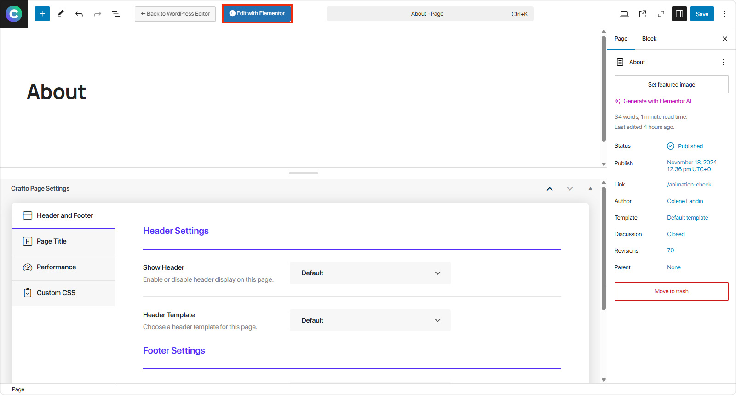Move Crafto Page Settings panel up
Image resolution: width=736 pixels, height=395 pixels.
coord(550,189)
